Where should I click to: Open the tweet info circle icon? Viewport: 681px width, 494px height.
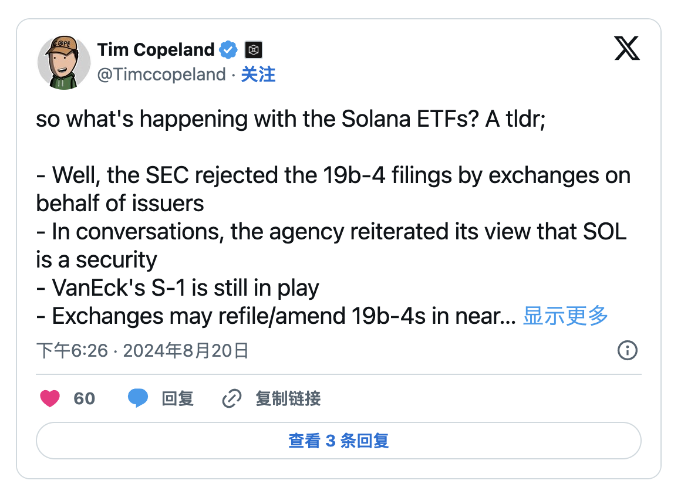tap(628, 351)
